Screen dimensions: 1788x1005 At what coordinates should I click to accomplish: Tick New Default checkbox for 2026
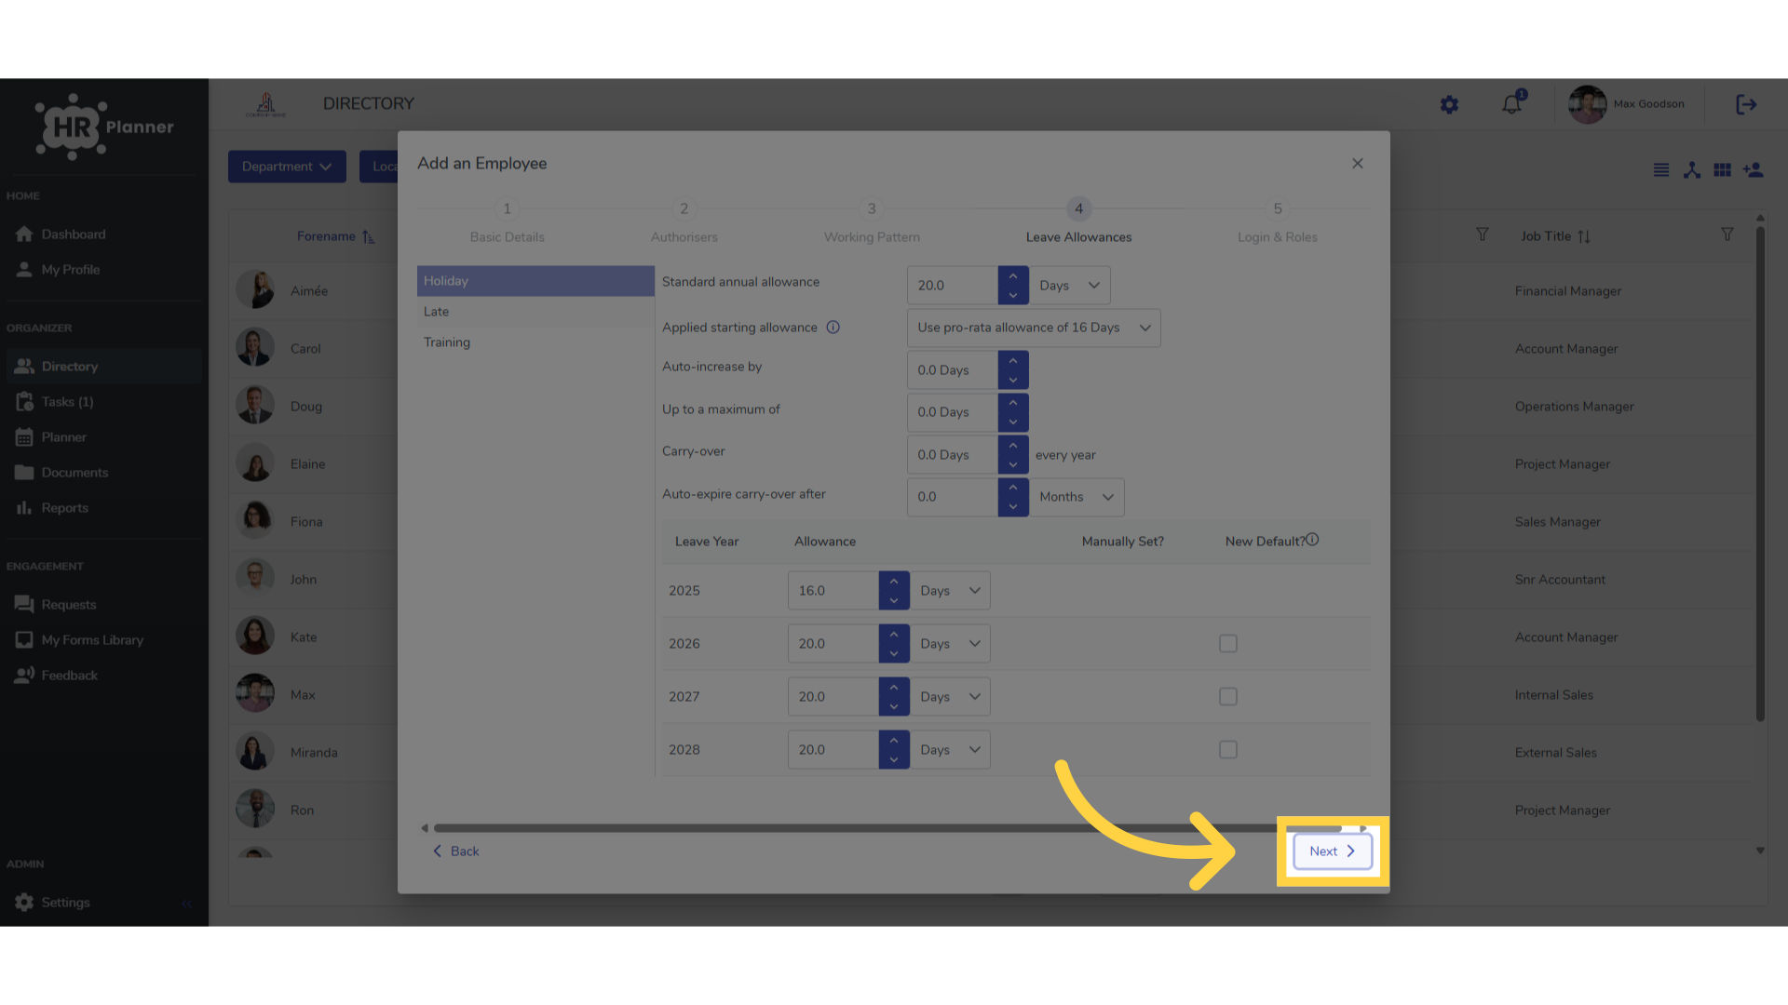tap(1228, 644)
